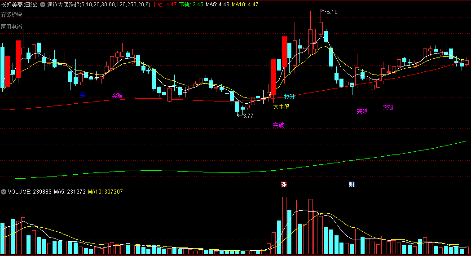The width and height of the screenshot is (471, 256).
Task: Click the stock name 长虹美菱(日线)
Action: [x=19, y=4]
